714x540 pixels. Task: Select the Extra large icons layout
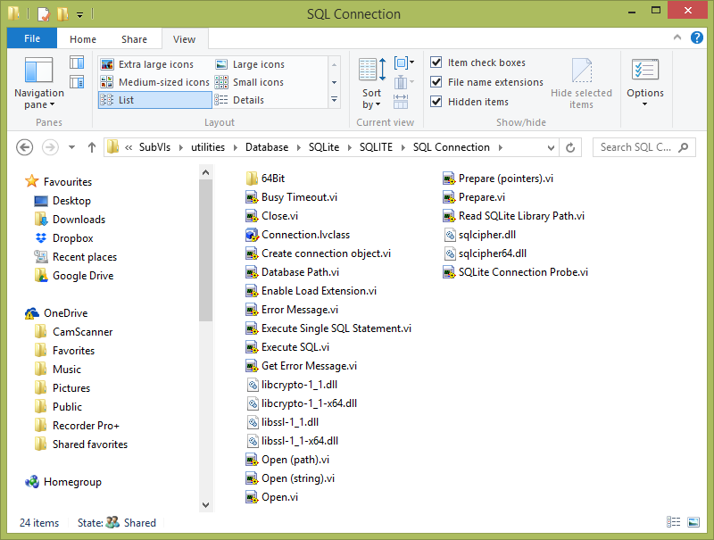coord(155,64)
